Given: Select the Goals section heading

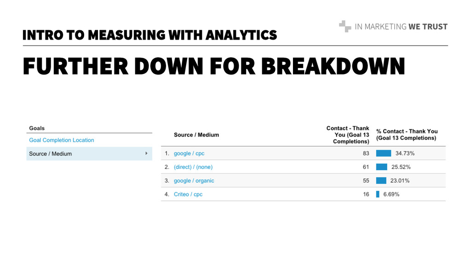Looking at the screenshot, I should [37, 128].
